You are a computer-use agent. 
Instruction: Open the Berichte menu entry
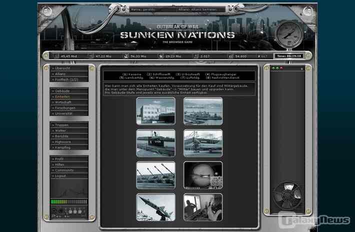pos(69,136)
